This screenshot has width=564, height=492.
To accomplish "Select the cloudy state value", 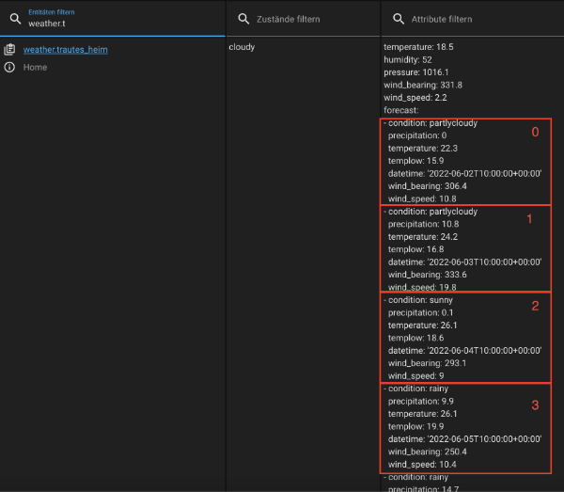I will (242, 46).
